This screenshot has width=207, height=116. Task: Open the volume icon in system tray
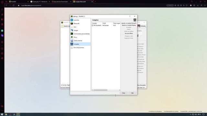point(196,114)
